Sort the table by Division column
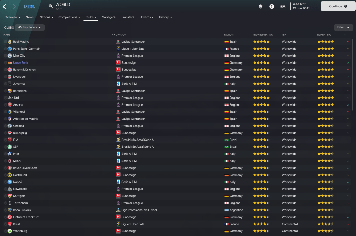The width and height of the screenshot is (356, 236). click(x=121, y=35)
